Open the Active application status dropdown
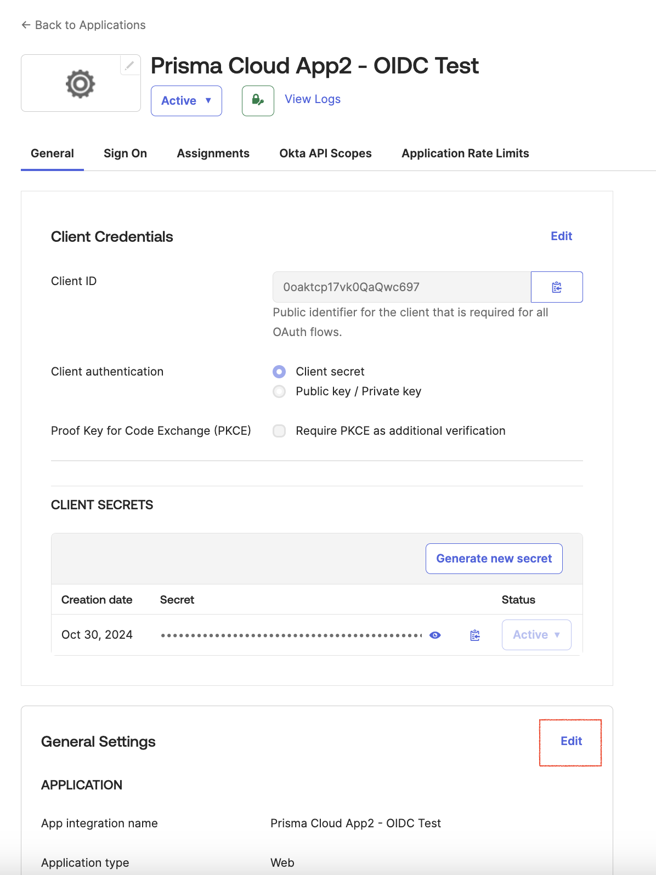The width and height of the screenshot is (656, 875). click(186, 101)
